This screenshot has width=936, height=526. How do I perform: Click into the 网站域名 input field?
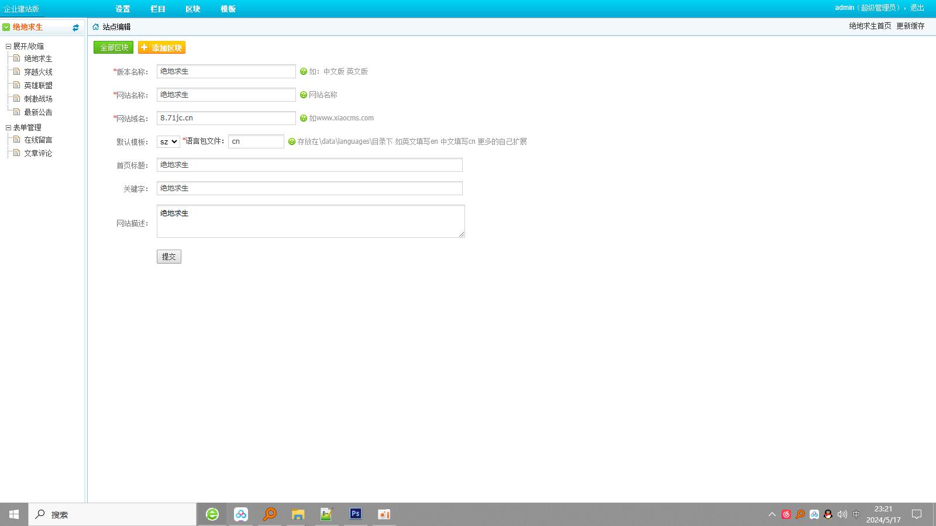(x=226, y=118)
